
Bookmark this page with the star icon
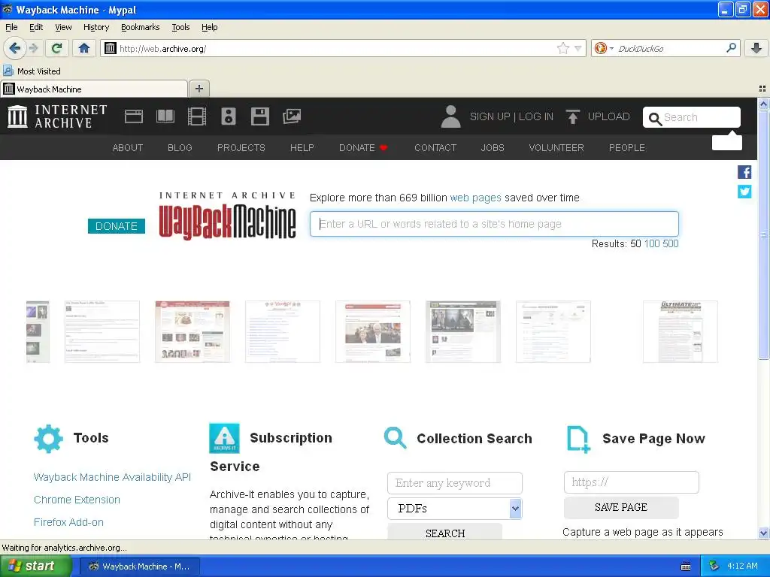(x=562, y=48)
